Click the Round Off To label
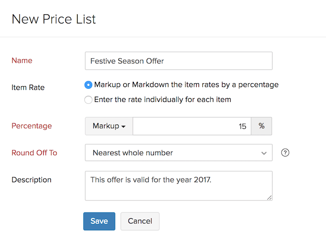Screen dimensions: 326x246 34,153
